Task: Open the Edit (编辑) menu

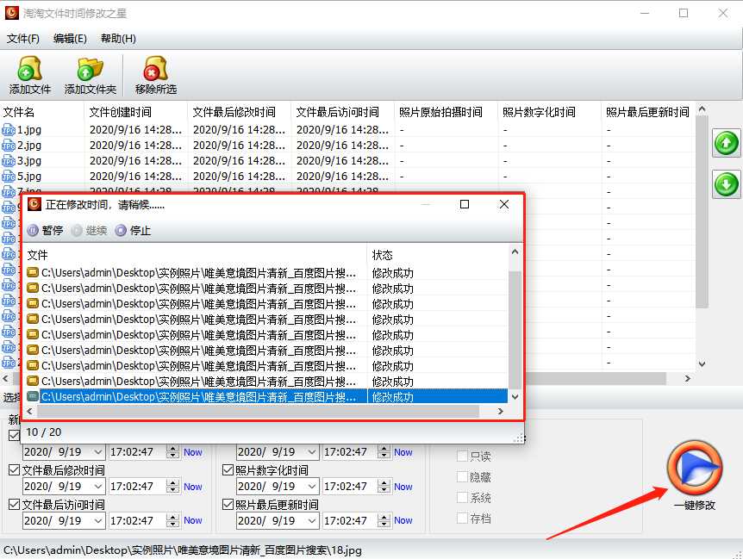Action: pyautogui.click(x=70, y=39)
